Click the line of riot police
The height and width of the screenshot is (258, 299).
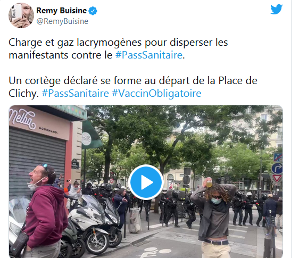(172, 206)
